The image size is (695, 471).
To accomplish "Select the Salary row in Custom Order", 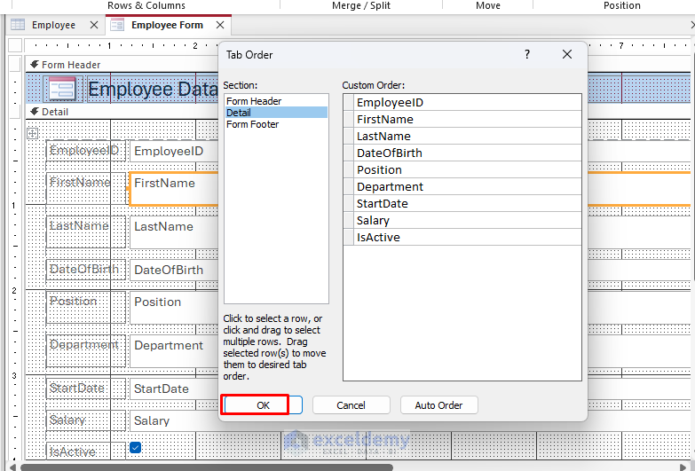I will [x=462, y=220].
